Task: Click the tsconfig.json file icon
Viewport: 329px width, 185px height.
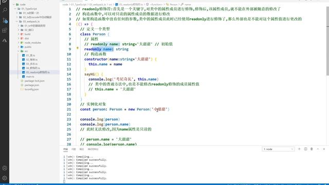Action: (x=22, y=89)
